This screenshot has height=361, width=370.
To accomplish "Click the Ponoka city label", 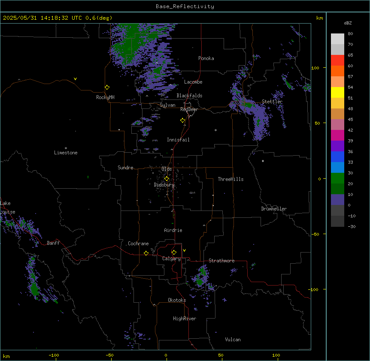I will (206, 58).
